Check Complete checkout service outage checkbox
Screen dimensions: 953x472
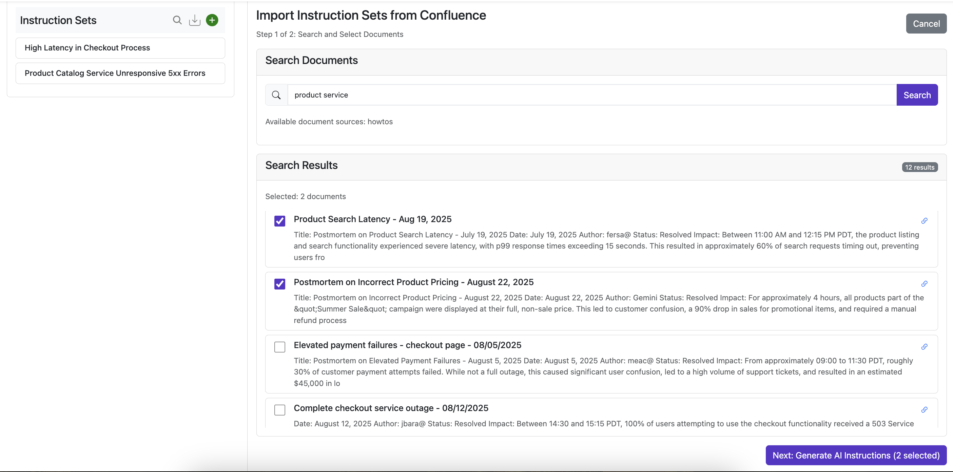[x=280, y=410]
